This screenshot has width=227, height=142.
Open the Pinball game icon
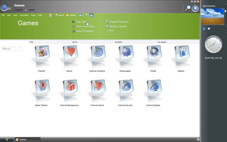click(x=154, y=53)
